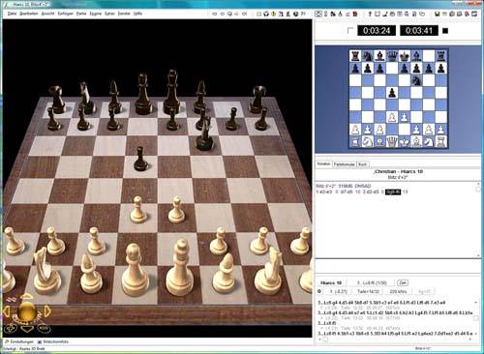Tilt the 3D board with the down gold arrow
484x354 pixels.
point(27,329)
